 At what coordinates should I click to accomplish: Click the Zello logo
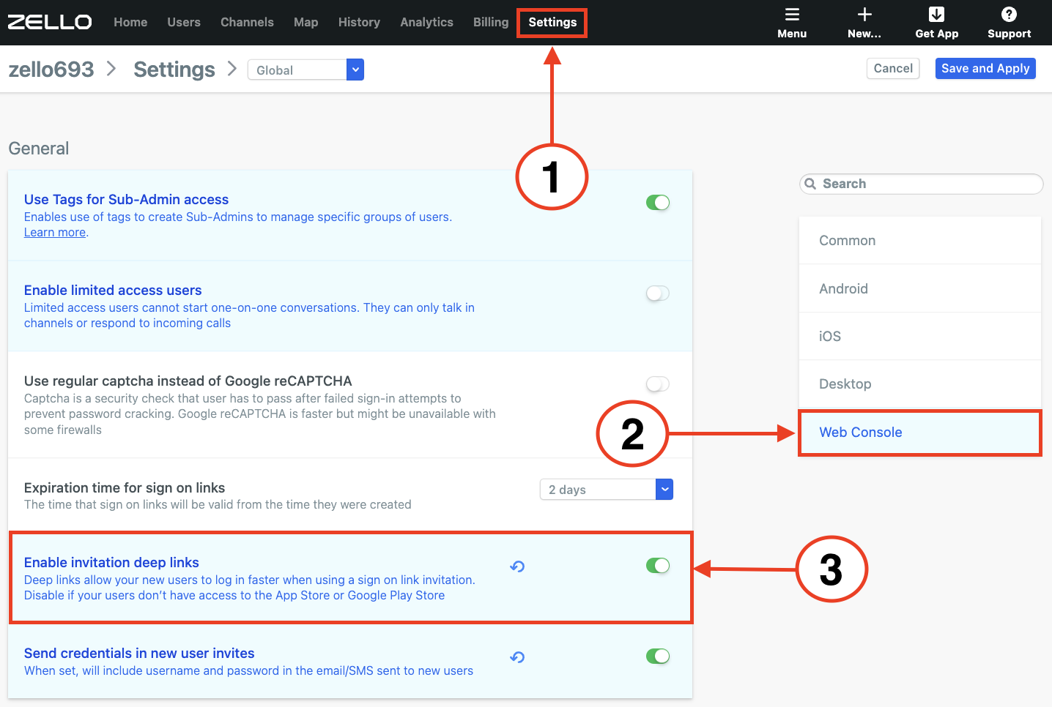pyautogui.click(x=50, y=22)
